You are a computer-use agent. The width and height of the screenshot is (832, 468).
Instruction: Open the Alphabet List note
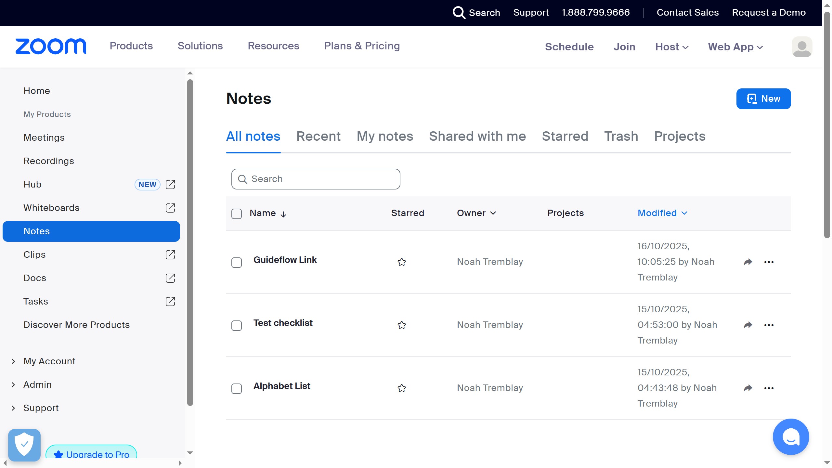[282, 386]
